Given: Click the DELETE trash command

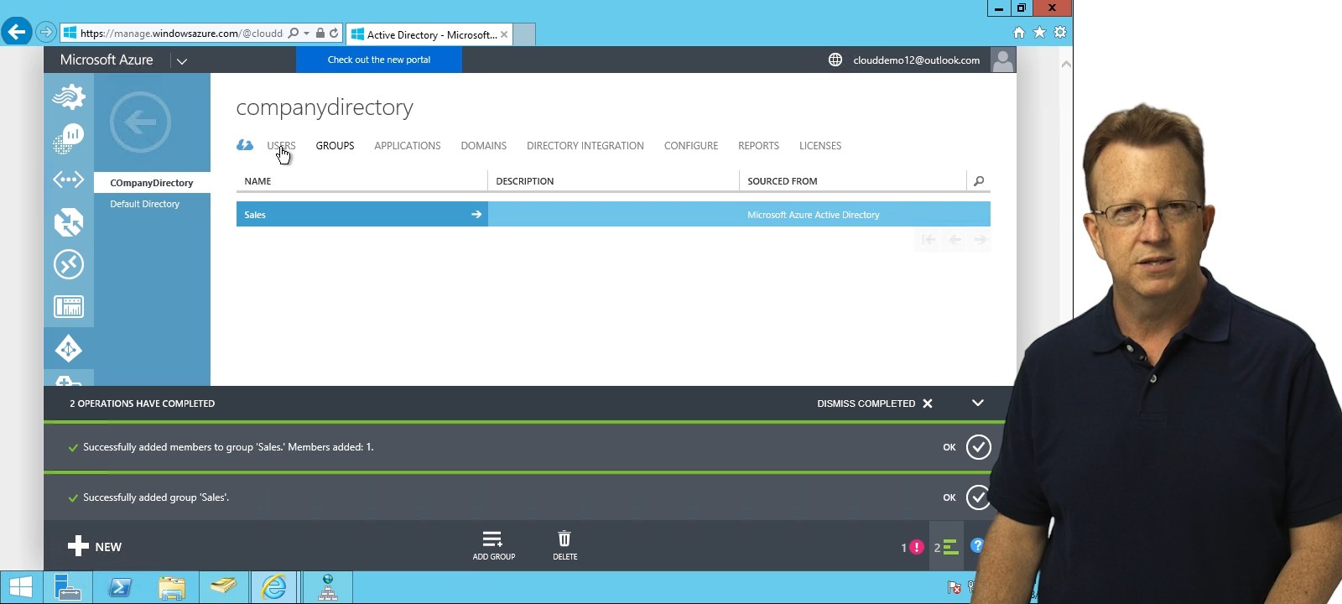Looking at the screenshot, I should point(564,546).
